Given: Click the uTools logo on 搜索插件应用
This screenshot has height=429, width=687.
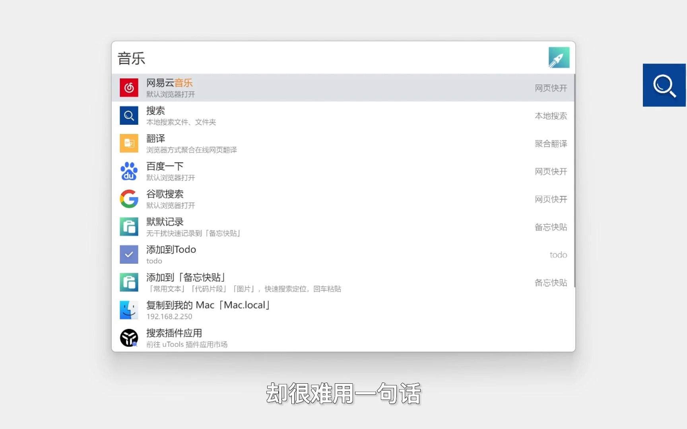Looking at the screenshot, I should coord(128,338).
